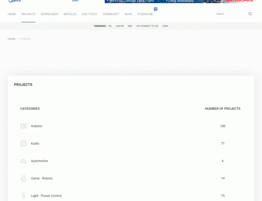The height and width of the screenshot is (201, 262).
Task: Open the Downloads menu item
Action: 50,14
